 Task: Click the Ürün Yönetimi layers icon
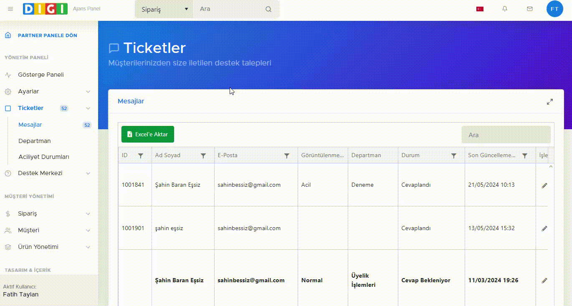pos(8,247)
